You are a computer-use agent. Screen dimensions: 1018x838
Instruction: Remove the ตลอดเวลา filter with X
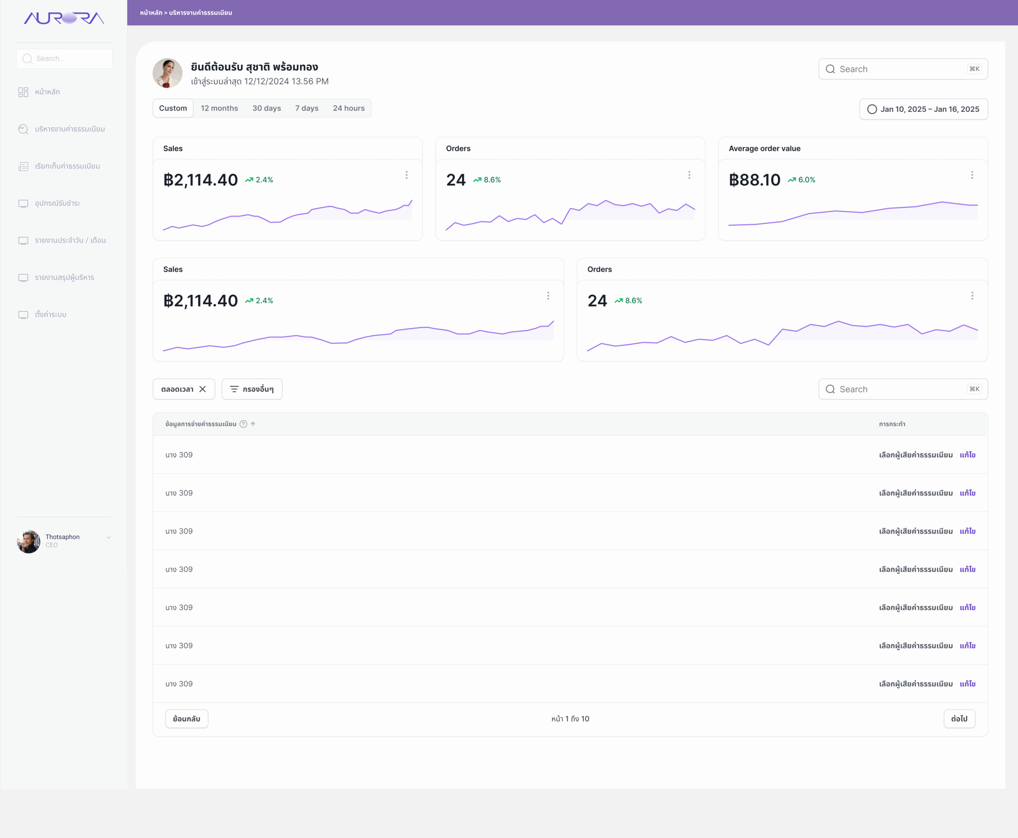tap(203, 389)
